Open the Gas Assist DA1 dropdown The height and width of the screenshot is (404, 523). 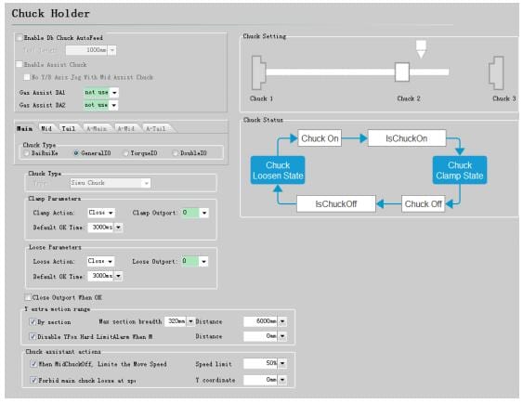[114, 92]
